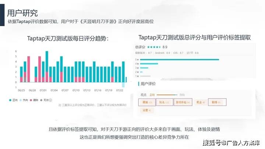Toggle the 无效 series in legend
Viewport: 265px width, 149px height.
click(x=45, y=100)
